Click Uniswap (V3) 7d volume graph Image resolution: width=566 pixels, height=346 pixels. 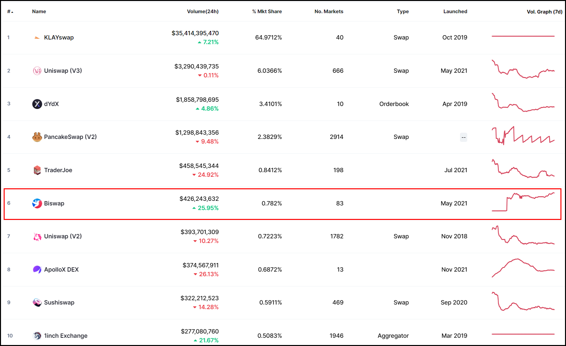pos(523,69)
